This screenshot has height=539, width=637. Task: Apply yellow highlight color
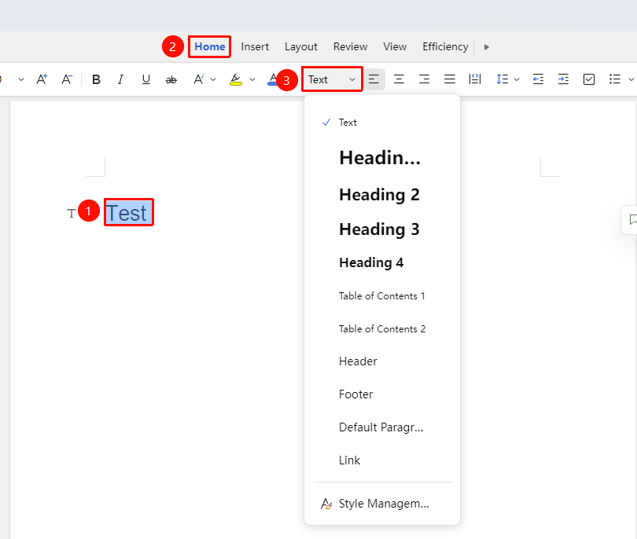(x=236, y=79)
